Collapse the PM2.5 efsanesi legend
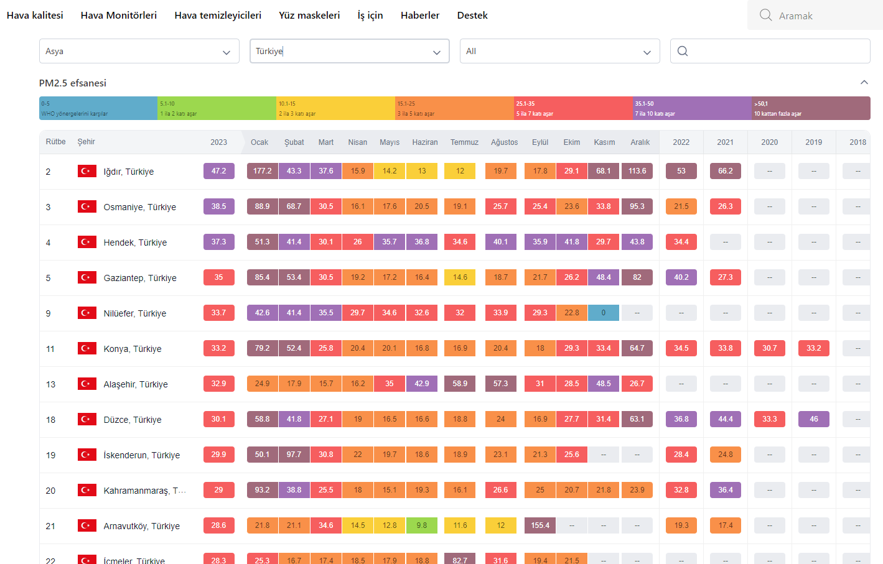Viewport: 883px width, 564px height. 864,83
